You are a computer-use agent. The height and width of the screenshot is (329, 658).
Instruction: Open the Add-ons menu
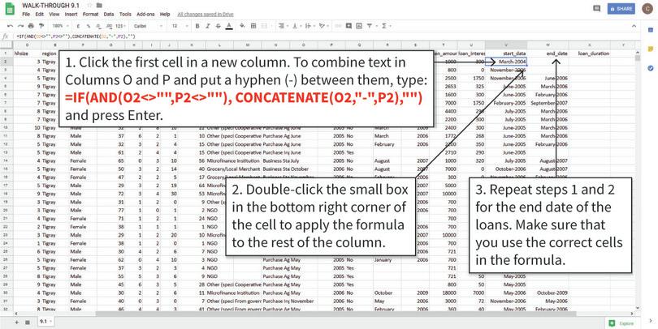[145, 15]
